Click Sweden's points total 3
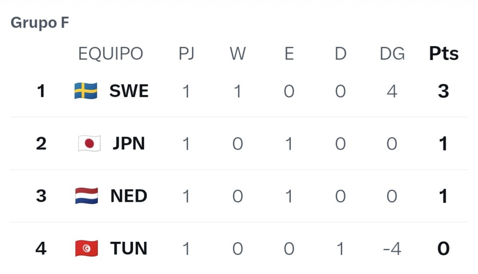The image size is (478, 274). (x=443, y=91)
